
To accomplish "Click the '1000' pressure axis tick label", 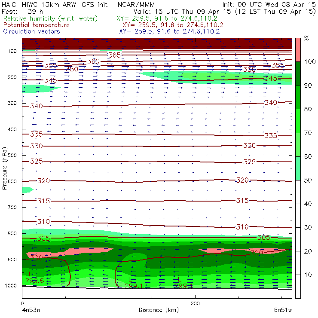I will (11, 285).
